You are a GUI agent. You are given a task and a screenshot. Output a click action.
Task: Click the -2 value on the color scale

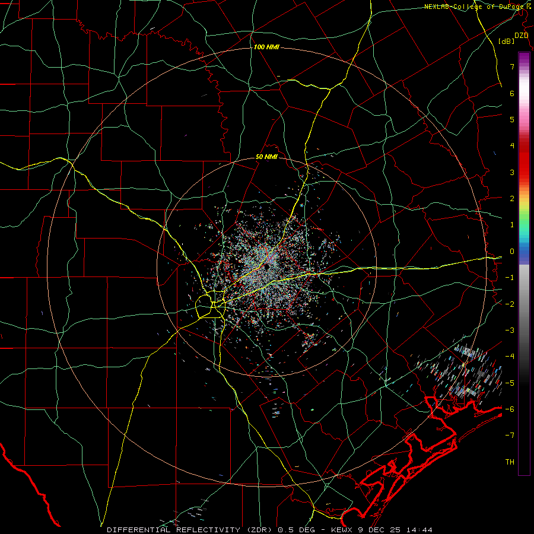[x=510, y=304]
